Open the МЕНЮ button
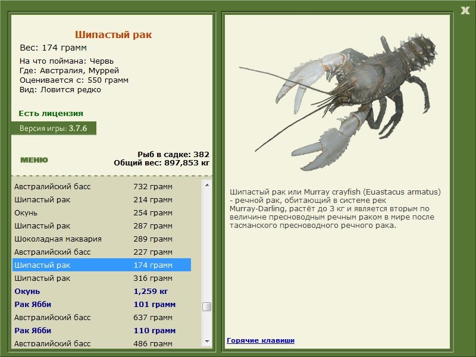Image resolution: width=476 pixels, height=357 pixels. [x=34, y=160]
